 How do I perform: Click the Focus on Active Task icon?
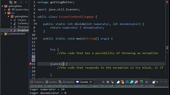(x=21, y=2)
